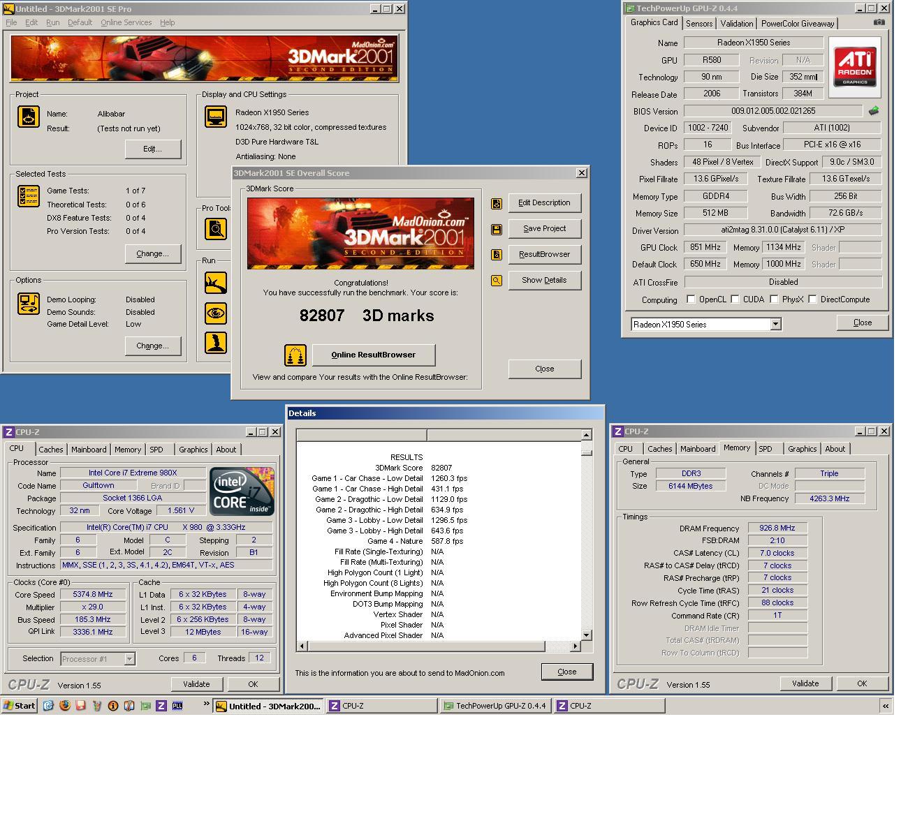908x814 pixels.
Task: Open the SPD tab in the right CPU-Z window
Action: [x=766, y=449]
